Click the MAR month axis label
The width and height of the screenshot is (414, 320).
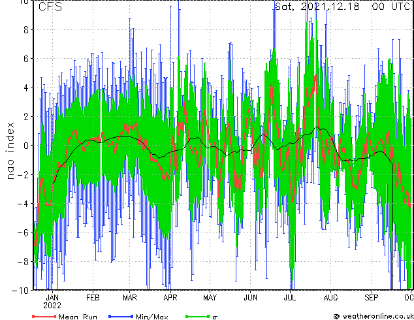(x=130, y=298)
